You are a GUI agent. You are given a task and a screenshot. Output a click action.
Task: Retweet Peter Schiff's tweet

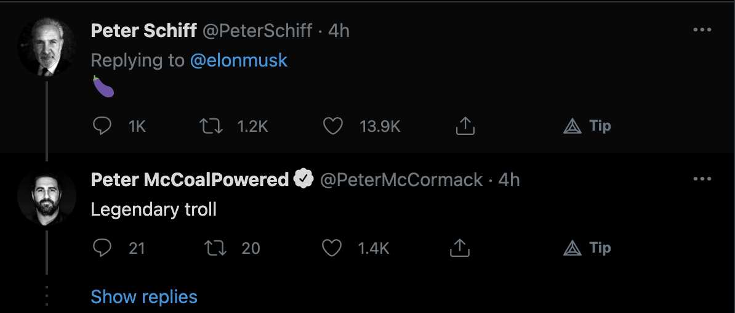click(x=211, y=126)
